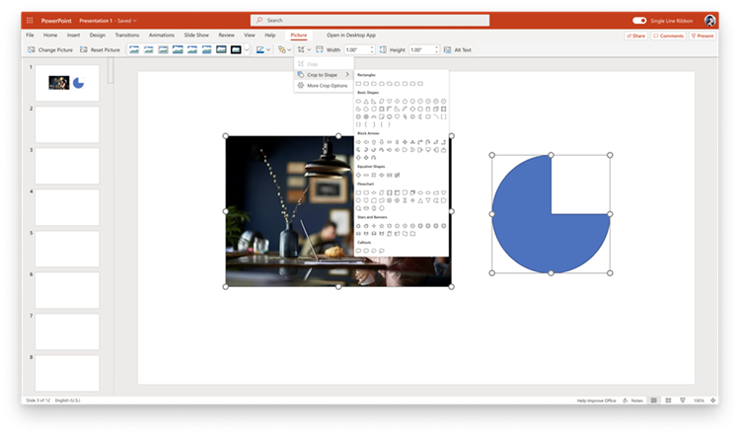This screenshot has height=435, width=740.
Task: Select the Picture ribbon tab
Action: coord(298,35)
